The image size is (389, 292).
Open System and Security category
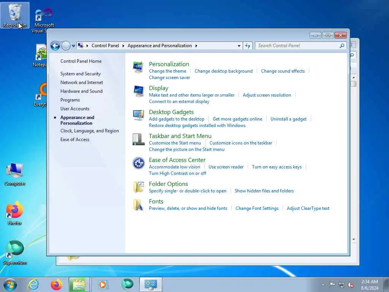click(x=81, y=74)
